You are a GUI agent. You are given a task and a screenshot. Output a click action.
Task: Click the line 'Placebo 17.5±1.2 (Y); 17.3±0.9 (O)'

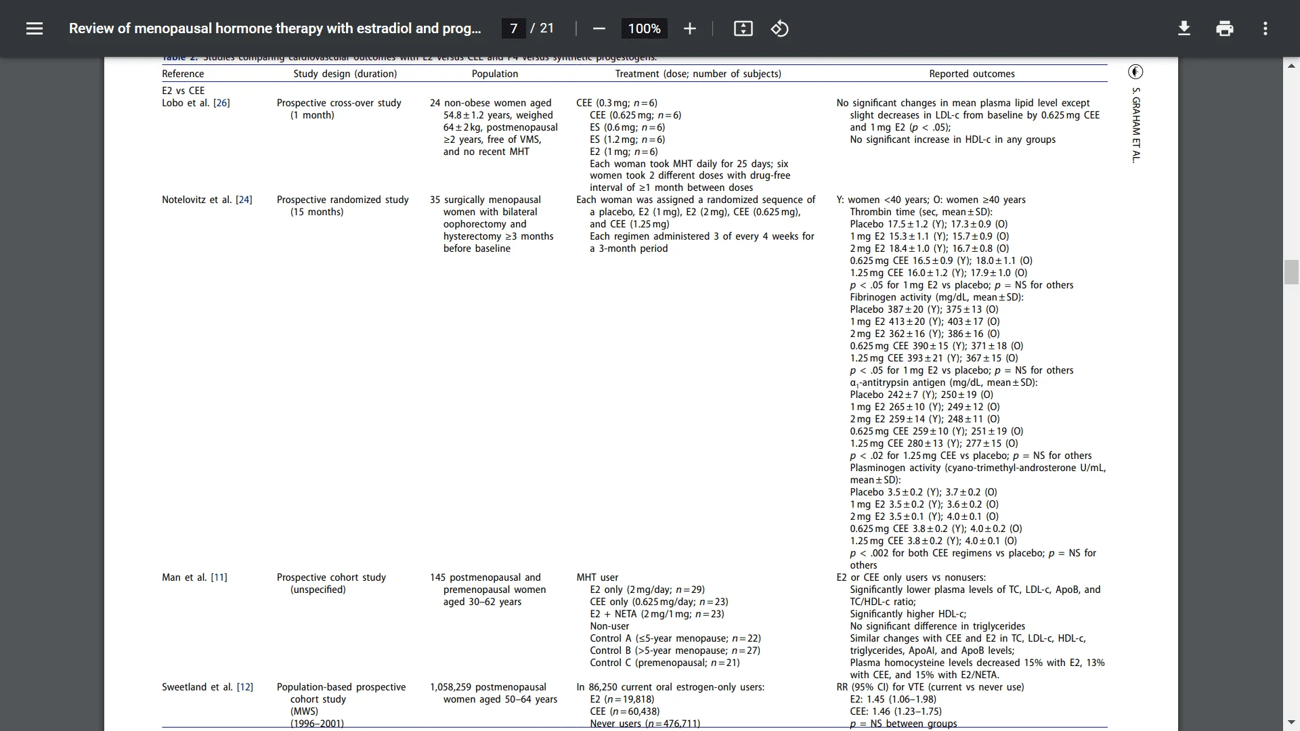[x=929, y=224]
